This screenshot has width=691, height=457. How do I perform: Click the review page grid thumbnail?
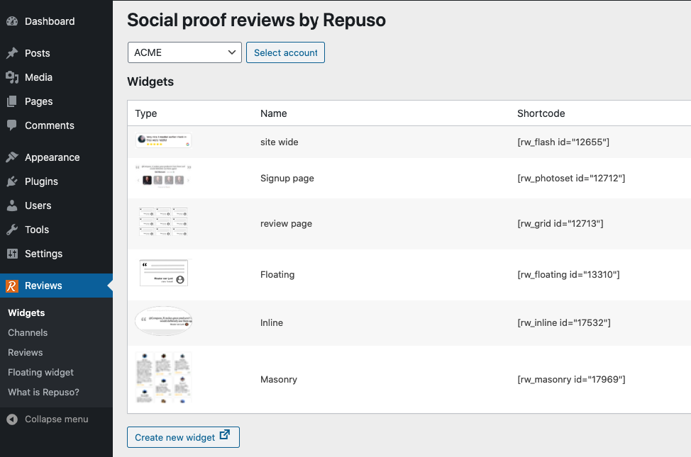point(163,222)
